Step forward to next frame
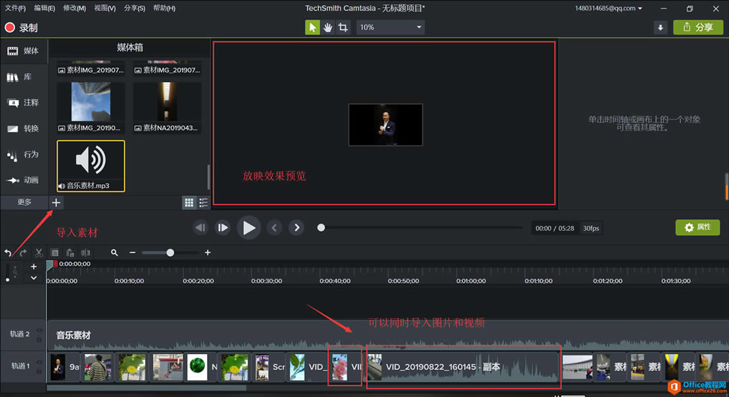This screenshot has width=729, height=397. click(223, 228)
